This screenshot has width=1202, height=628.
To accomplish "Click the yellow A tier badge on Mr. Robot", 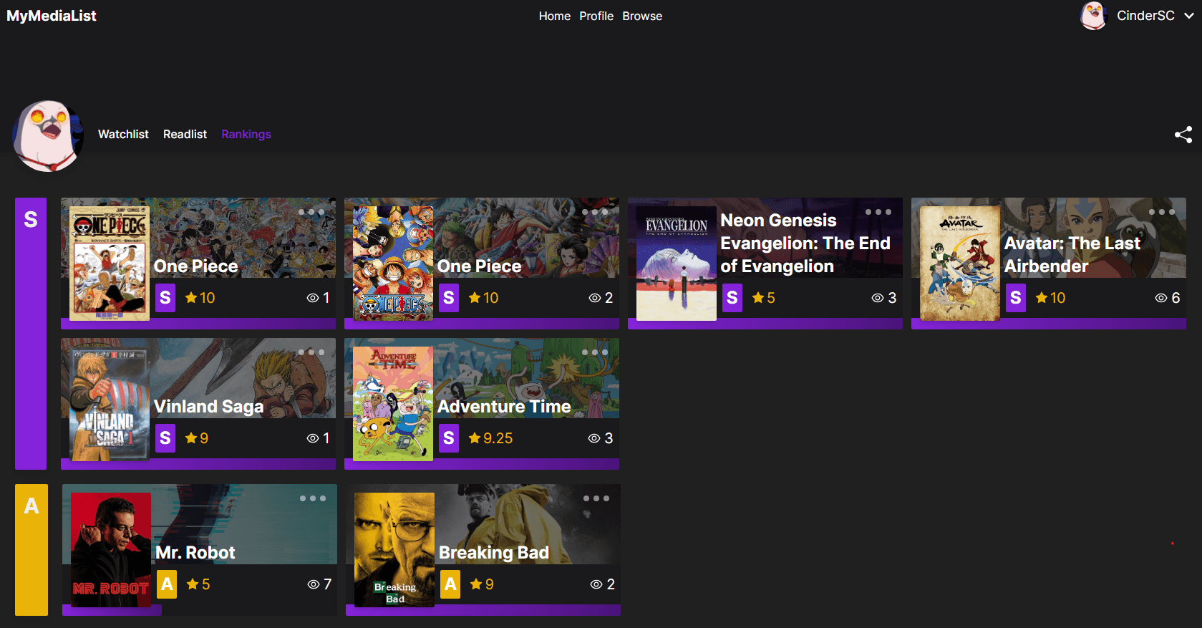I will 167,584.
